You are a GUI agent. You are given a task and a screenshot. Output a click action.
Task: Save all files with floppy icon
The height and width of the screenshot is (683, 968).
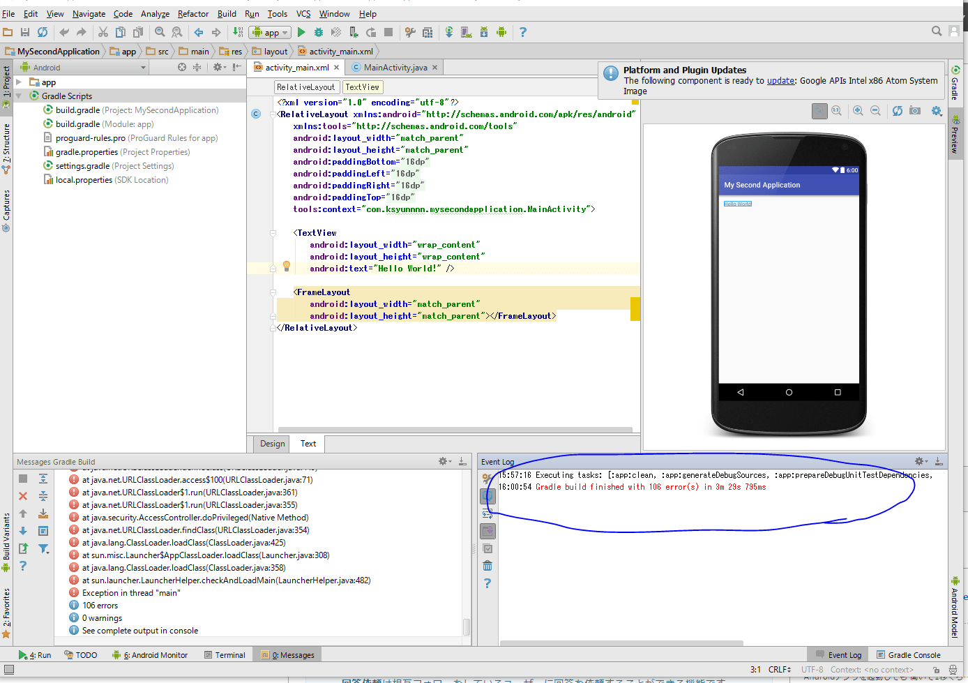[25, 32]
